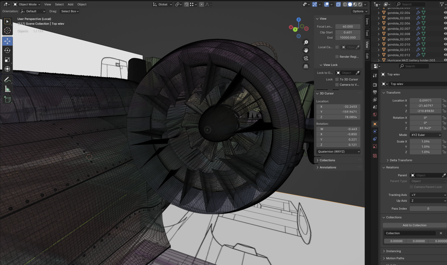
Task: Enable Lock Camera to View
Action: (x=337, y=85)
